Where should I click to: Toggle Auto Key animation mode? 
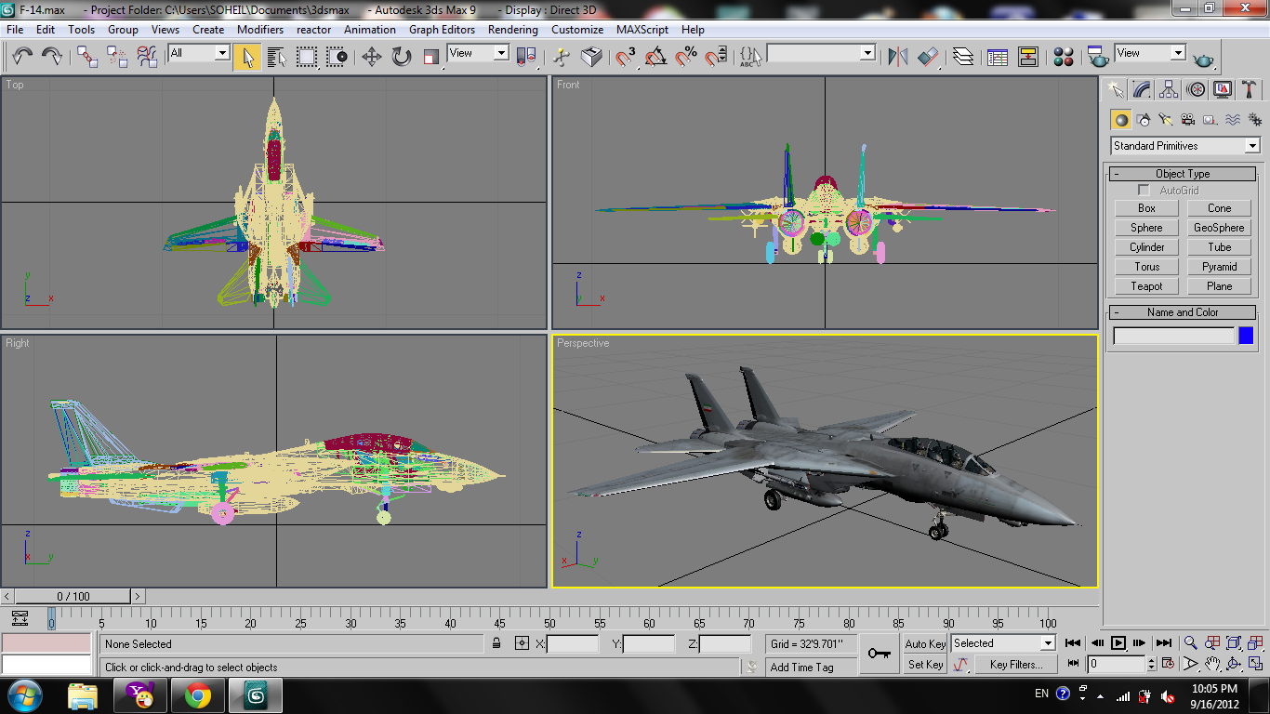pyautogui.click(x=925, y=643)
